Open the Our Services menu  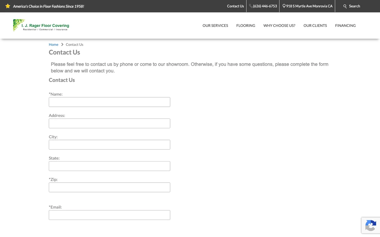pyautogui.click(x=215, y=26)
